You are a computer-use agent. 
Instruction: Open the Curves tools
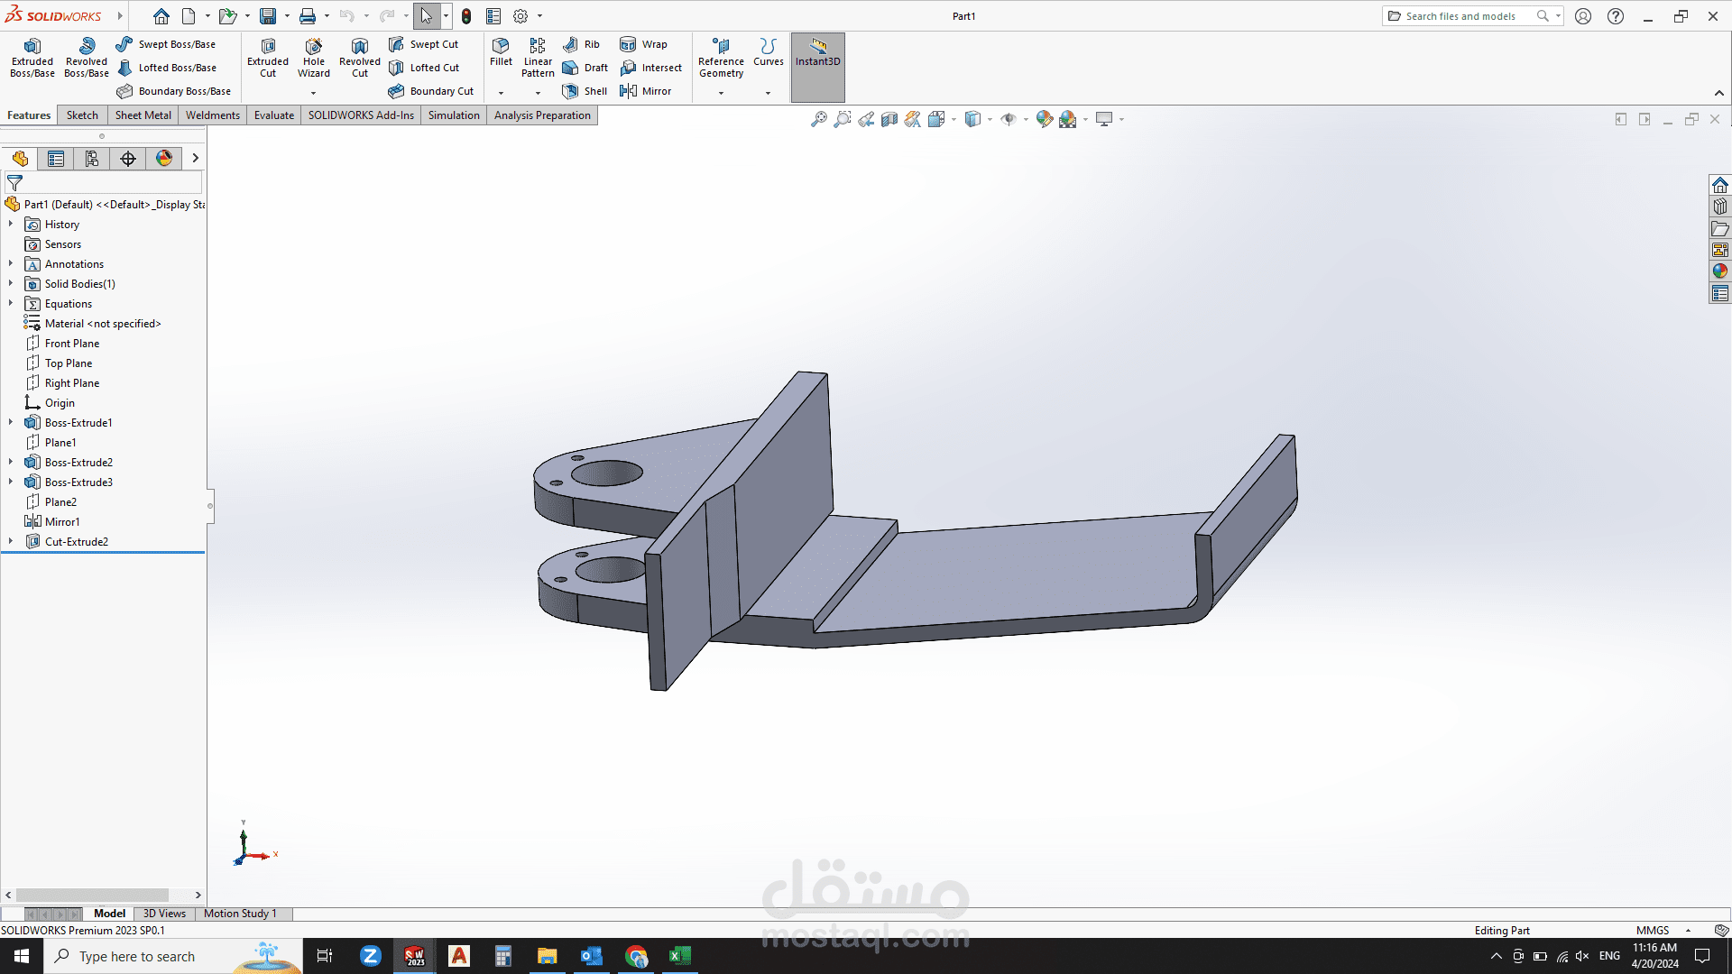tap(769, 52)
